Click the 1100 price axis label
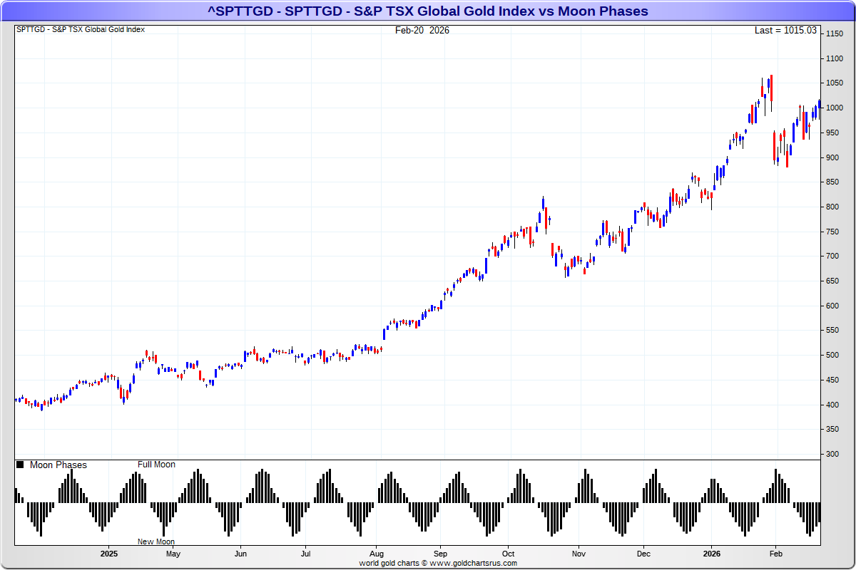Viewport: 856px width, 570px height. (x=835, y=58)
